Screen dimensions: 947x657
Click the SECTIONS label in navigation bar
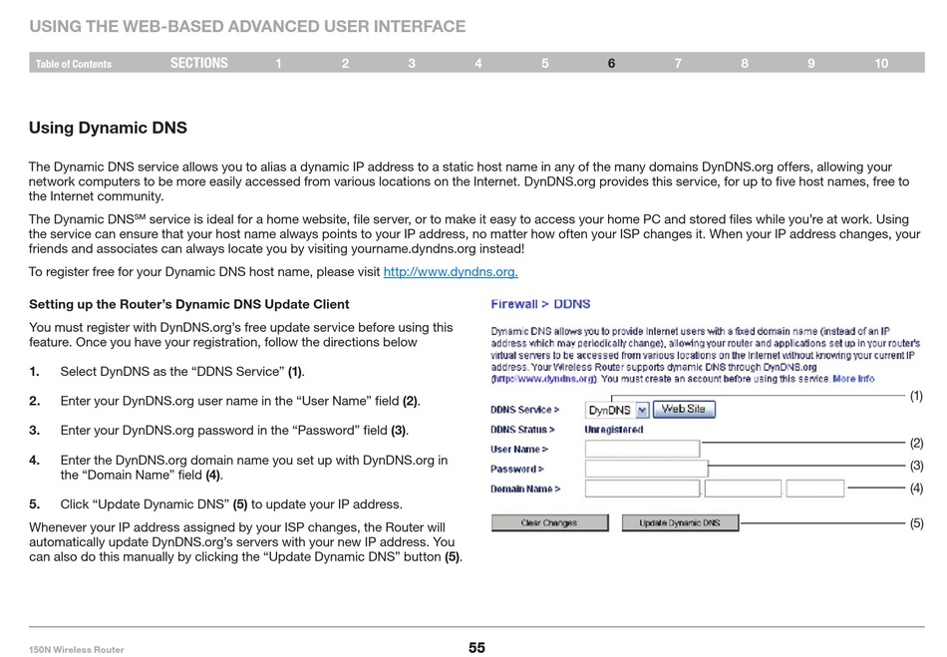click(199, 64)
